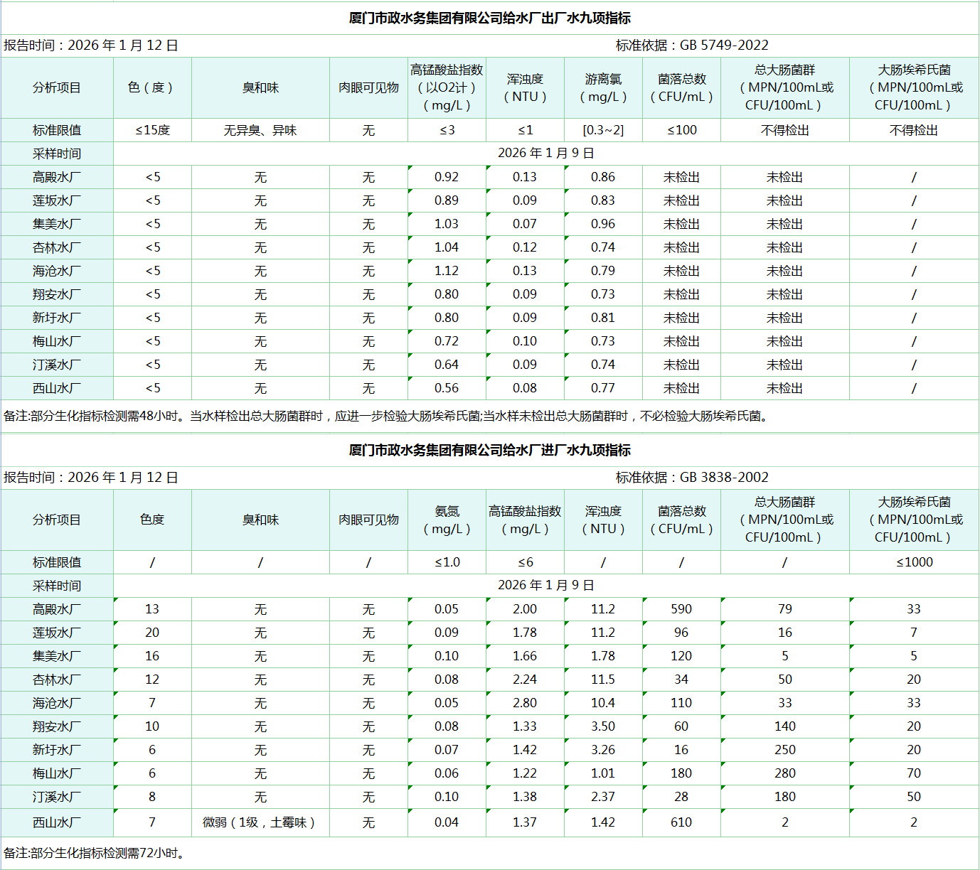Click the 出厂水九项指标 table title
This screenshot has width=980, height=870.
489,18
